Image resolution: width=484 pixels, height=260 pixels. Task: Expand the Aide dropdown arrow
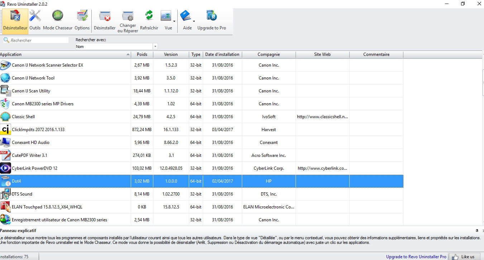(x=194, y=21)
